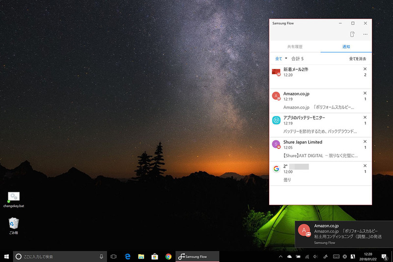Open the touch keyboard tray icon

[x=337, y=257]
